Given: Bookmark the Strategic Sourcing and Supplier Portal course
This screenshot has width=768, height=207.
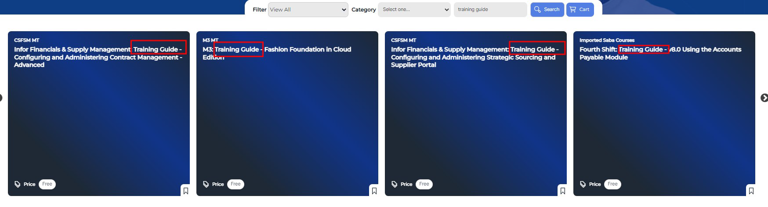Looking at the screenshot, I should [x=562, y=191].
